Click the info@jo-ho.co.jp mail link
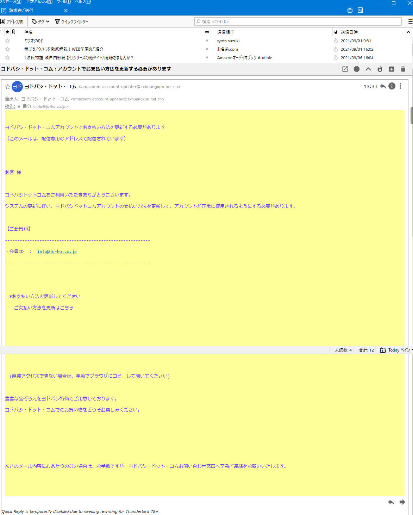 pyautogui.click(x=57, y=252)
